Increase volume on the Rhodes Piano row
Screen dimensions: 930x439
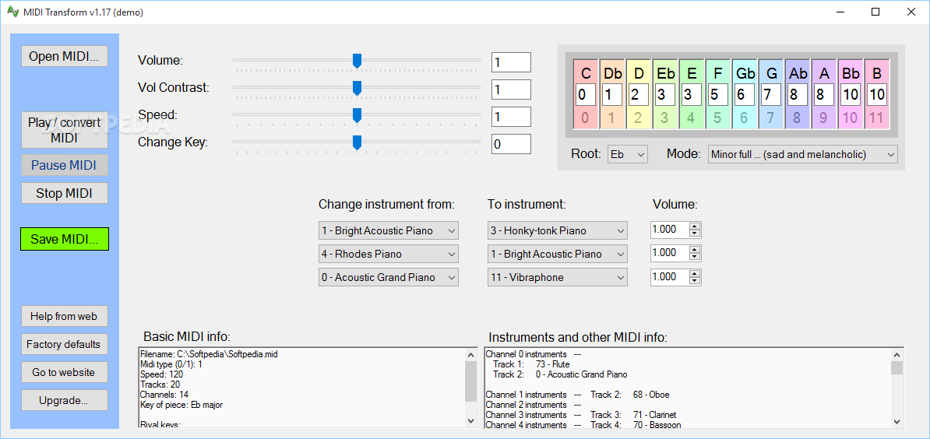pos(695,249)
